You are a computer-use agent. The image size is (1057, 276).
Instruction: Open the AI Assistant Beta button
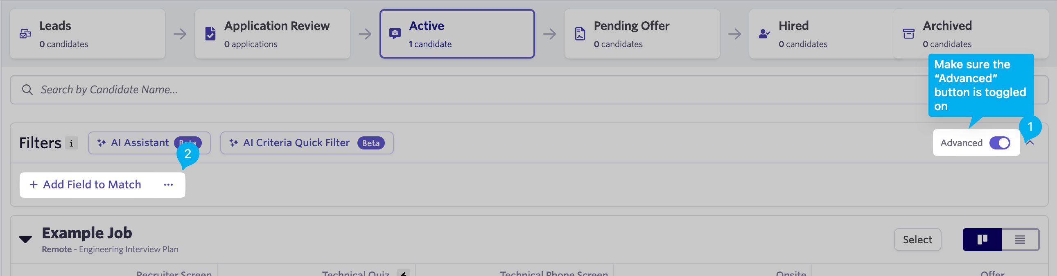click(149, 143)
